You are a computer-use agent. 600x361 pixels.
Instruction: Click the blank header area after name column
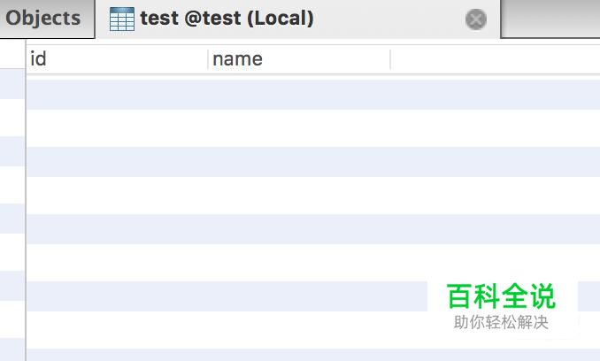(x=494, y=59)
